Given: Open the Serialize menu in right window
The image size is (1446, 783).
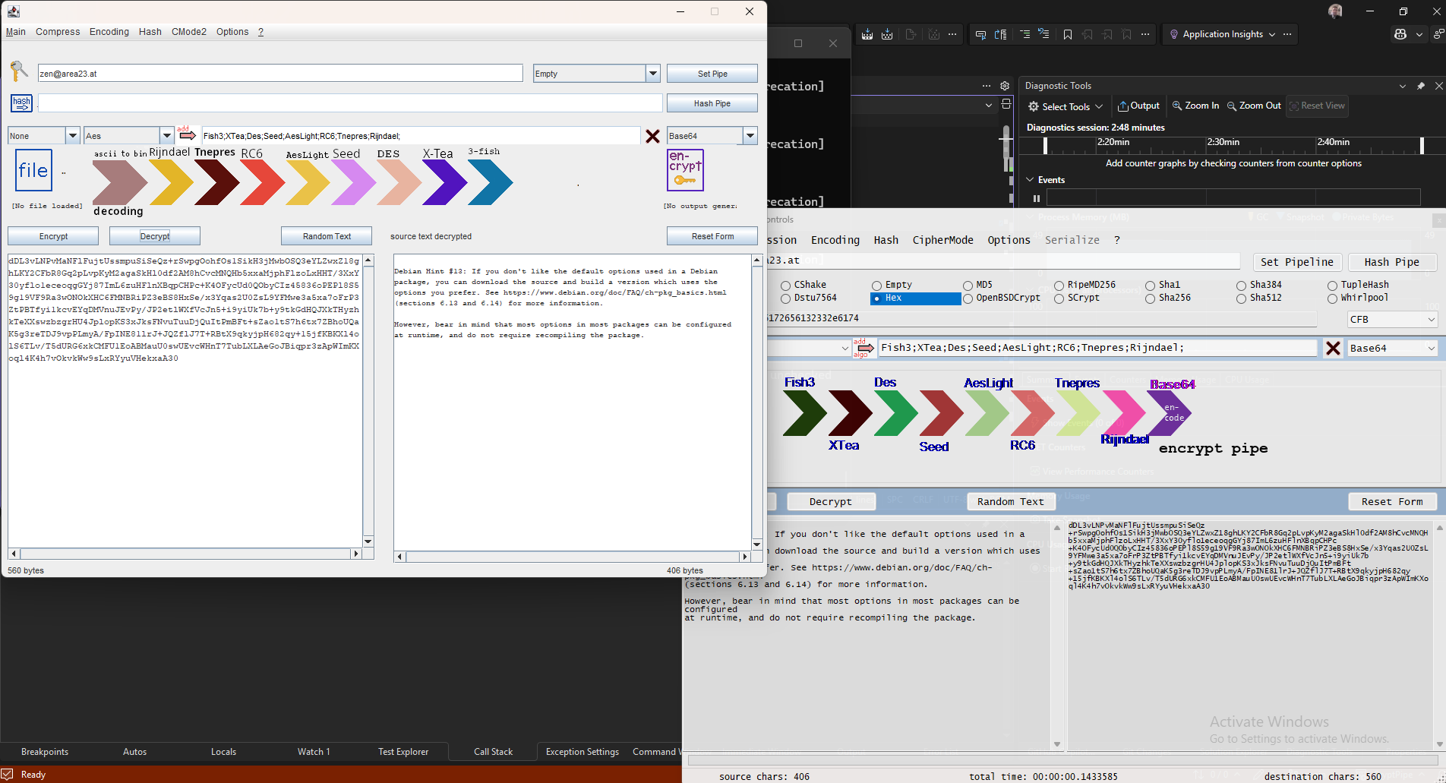Looking at the screenshot, I should tap(1072, 240).
